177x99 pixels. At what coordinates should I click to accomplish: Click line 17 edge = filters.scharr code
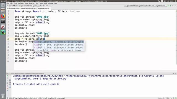pos(33,55)
